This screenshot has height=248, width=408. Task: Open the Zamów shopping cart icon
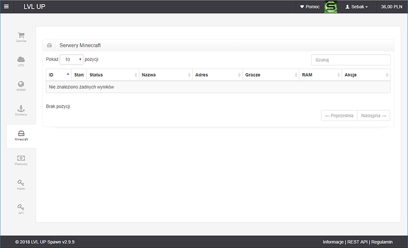21,37
